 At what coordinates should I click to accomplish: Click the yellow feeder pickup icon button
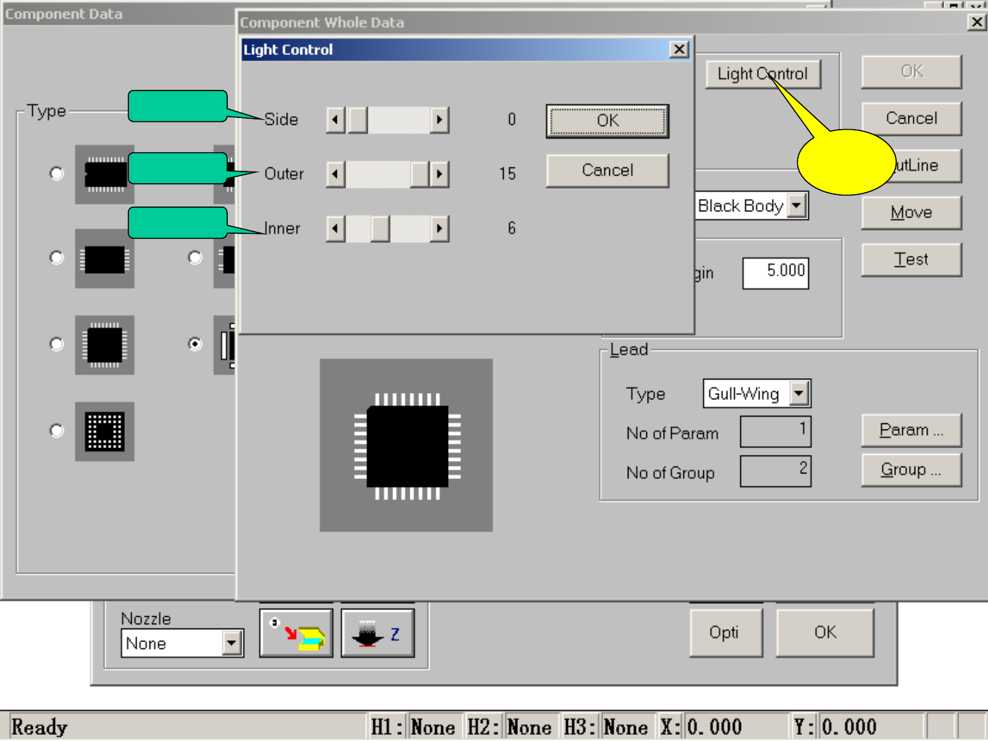pos(296,633)
